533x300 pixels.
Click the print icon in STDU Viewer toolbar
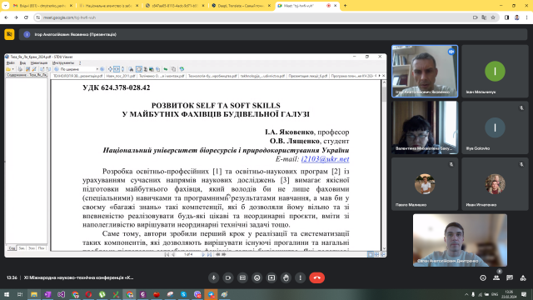point(20,69)
